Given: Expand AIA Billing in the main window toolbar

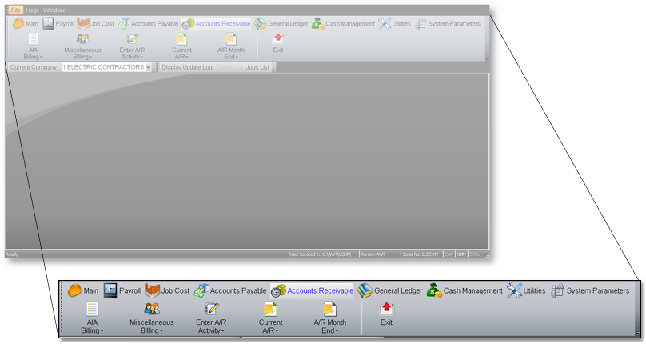Looking at the screenshot, I should coord(33,46).
